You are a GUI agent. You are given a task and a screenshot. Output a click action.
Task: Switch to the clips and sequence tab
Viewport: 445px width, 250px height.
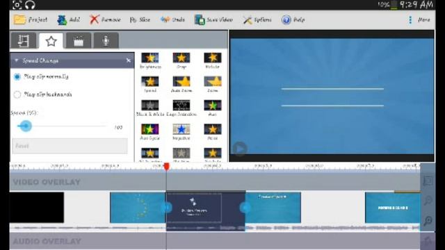[24, 41]
